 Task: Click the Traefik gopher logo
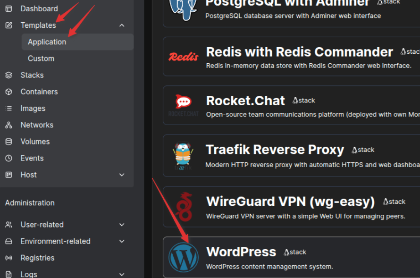(x=183, y=156)
